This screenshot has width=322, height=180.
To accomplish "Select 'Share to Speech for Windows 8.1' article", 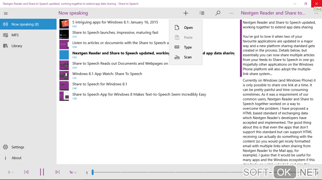I will pos(100,84).
